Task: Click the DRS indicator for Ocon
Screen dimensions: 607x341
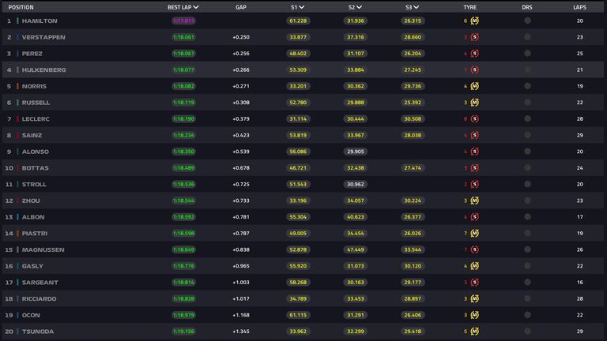Action: (x=527, y=316)
